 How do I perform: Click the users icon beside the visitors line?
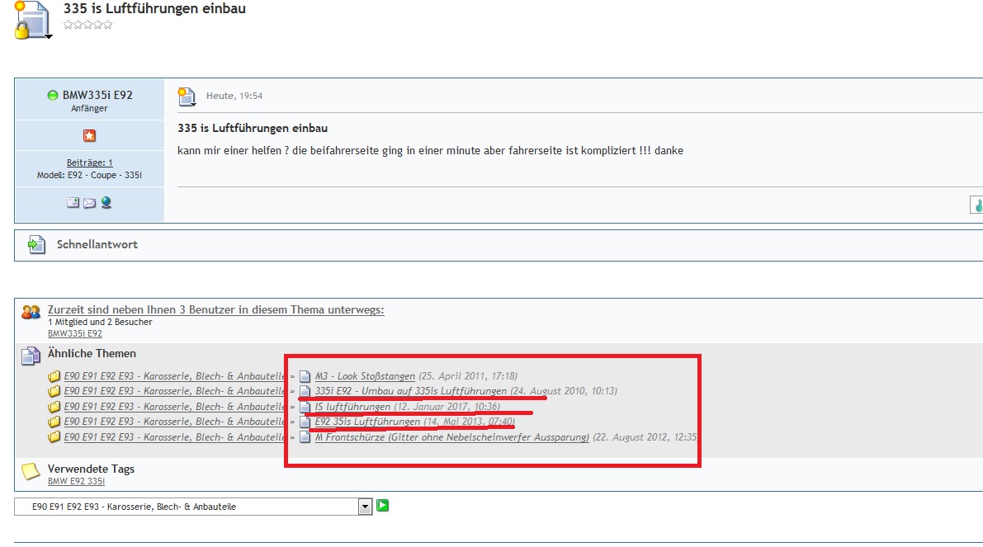[31, 311]
